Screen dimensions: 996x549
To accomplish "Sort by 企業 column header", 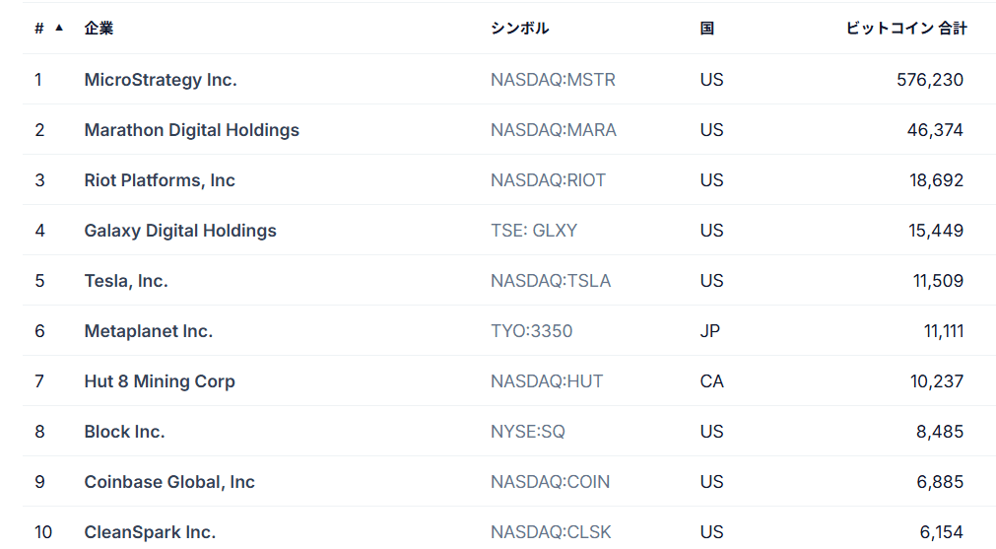I will point(99,29).
